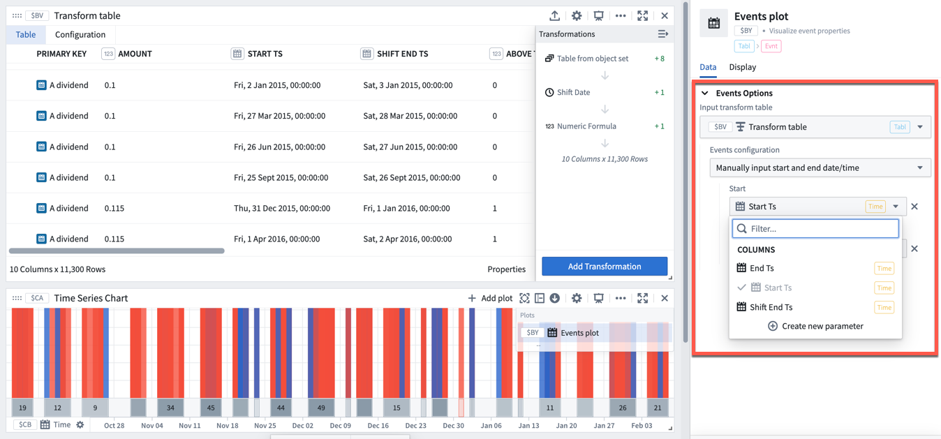Click Create new parameter
Image resolution: width=941 pixels, height=439 pixels.
[815, 326]
